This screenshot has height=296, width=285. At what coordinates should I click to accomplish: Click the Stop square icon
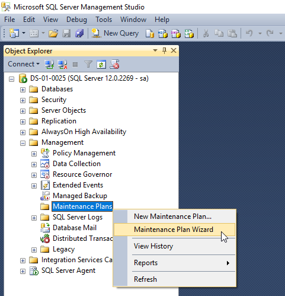(75, 65)
